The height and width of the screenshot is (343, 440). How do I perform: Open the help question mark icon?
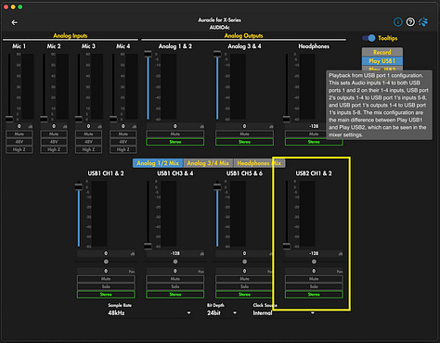[x=410, y=22]
